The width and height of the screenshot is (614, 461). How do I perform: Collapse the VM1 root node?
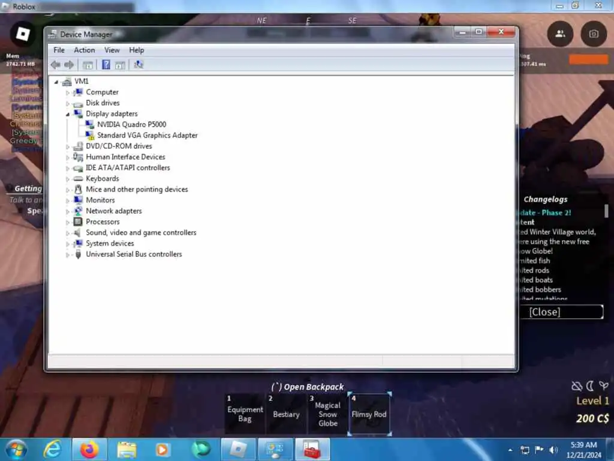[x=56, y=82]
